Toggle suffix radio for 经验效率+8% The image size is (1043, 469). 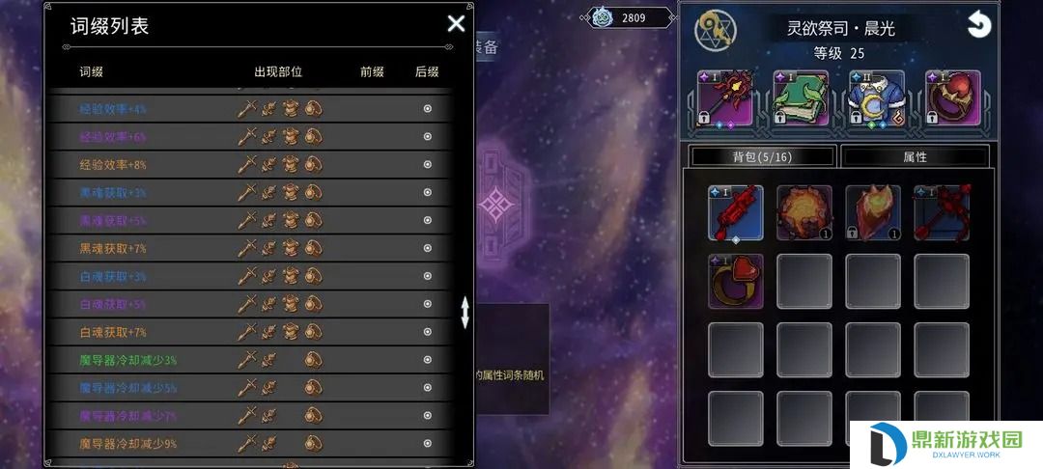(x=428, y=165)
